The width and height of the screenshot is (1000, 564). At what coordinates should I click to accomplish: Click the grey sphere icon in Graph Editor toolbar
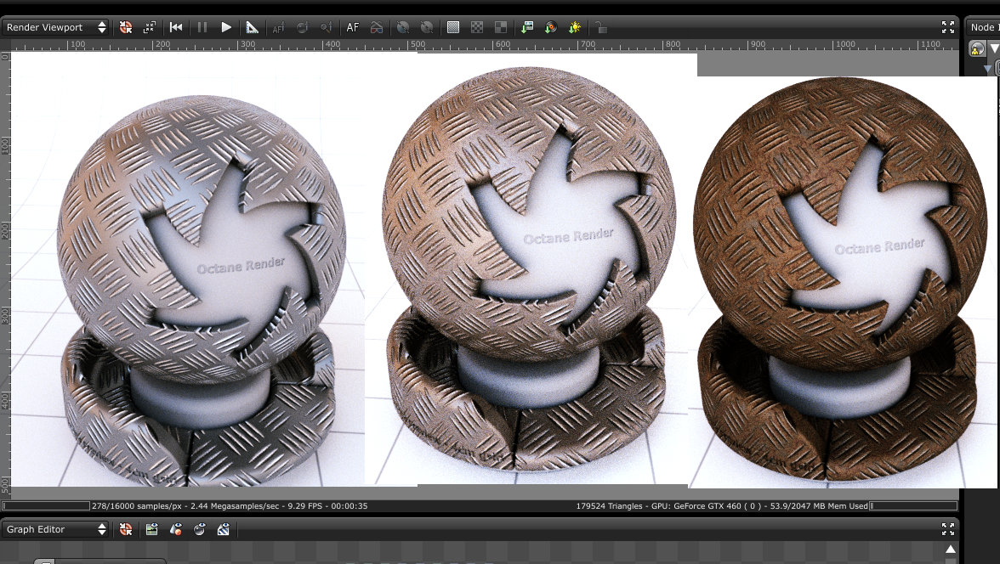[200, 529]
